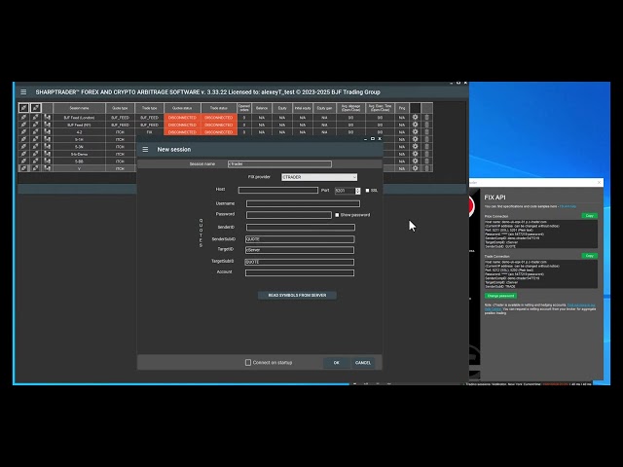Focus the Port number field
This screenshot has height=467, width=623.
345,191
